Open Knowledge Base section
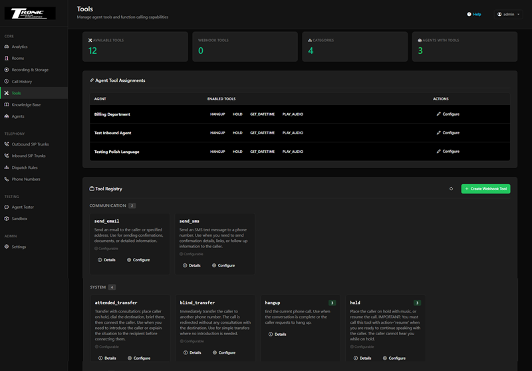 26,105
